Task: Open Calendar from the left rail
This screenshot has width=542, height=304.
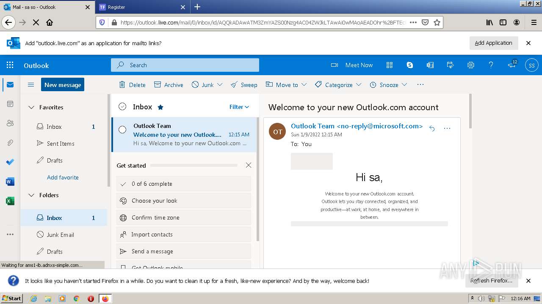Action: tap(10, 104)
